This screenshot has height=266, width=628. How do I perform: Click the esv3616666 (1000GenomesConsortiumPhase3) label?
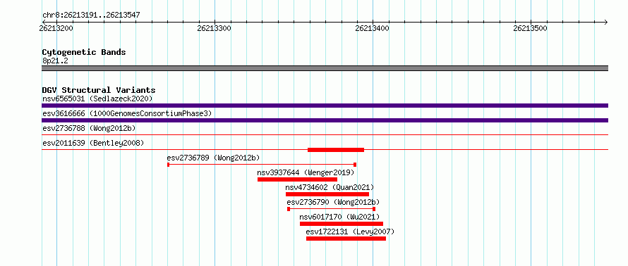point(127,114)
